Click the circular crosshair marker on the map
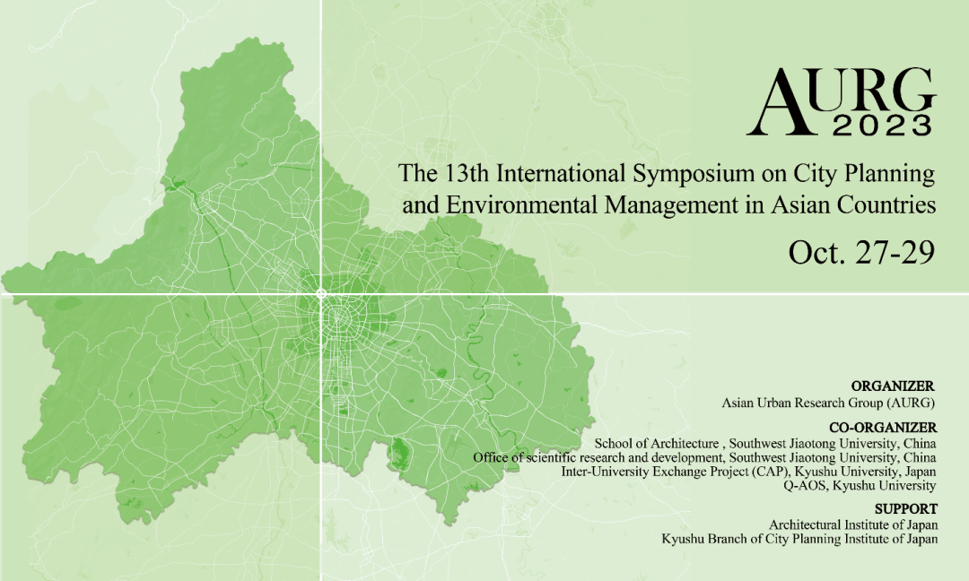This screenshot has width=969, height=581. (x=321, y=293)
